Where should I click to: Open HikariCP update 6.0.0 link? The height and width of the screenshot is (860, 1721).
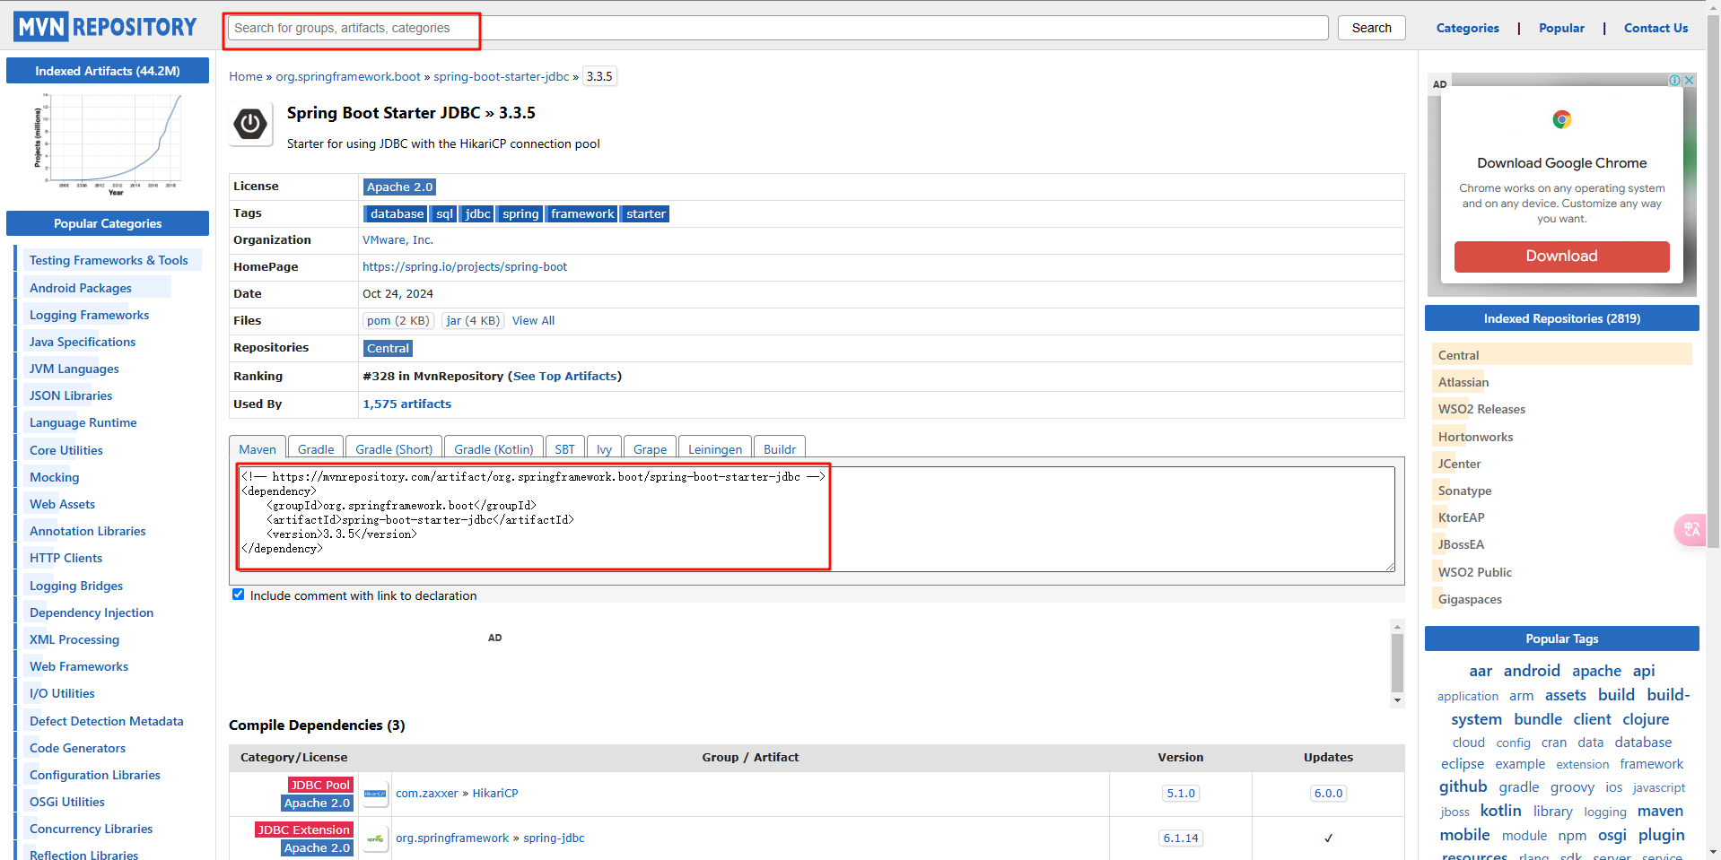click(1329, 794)
